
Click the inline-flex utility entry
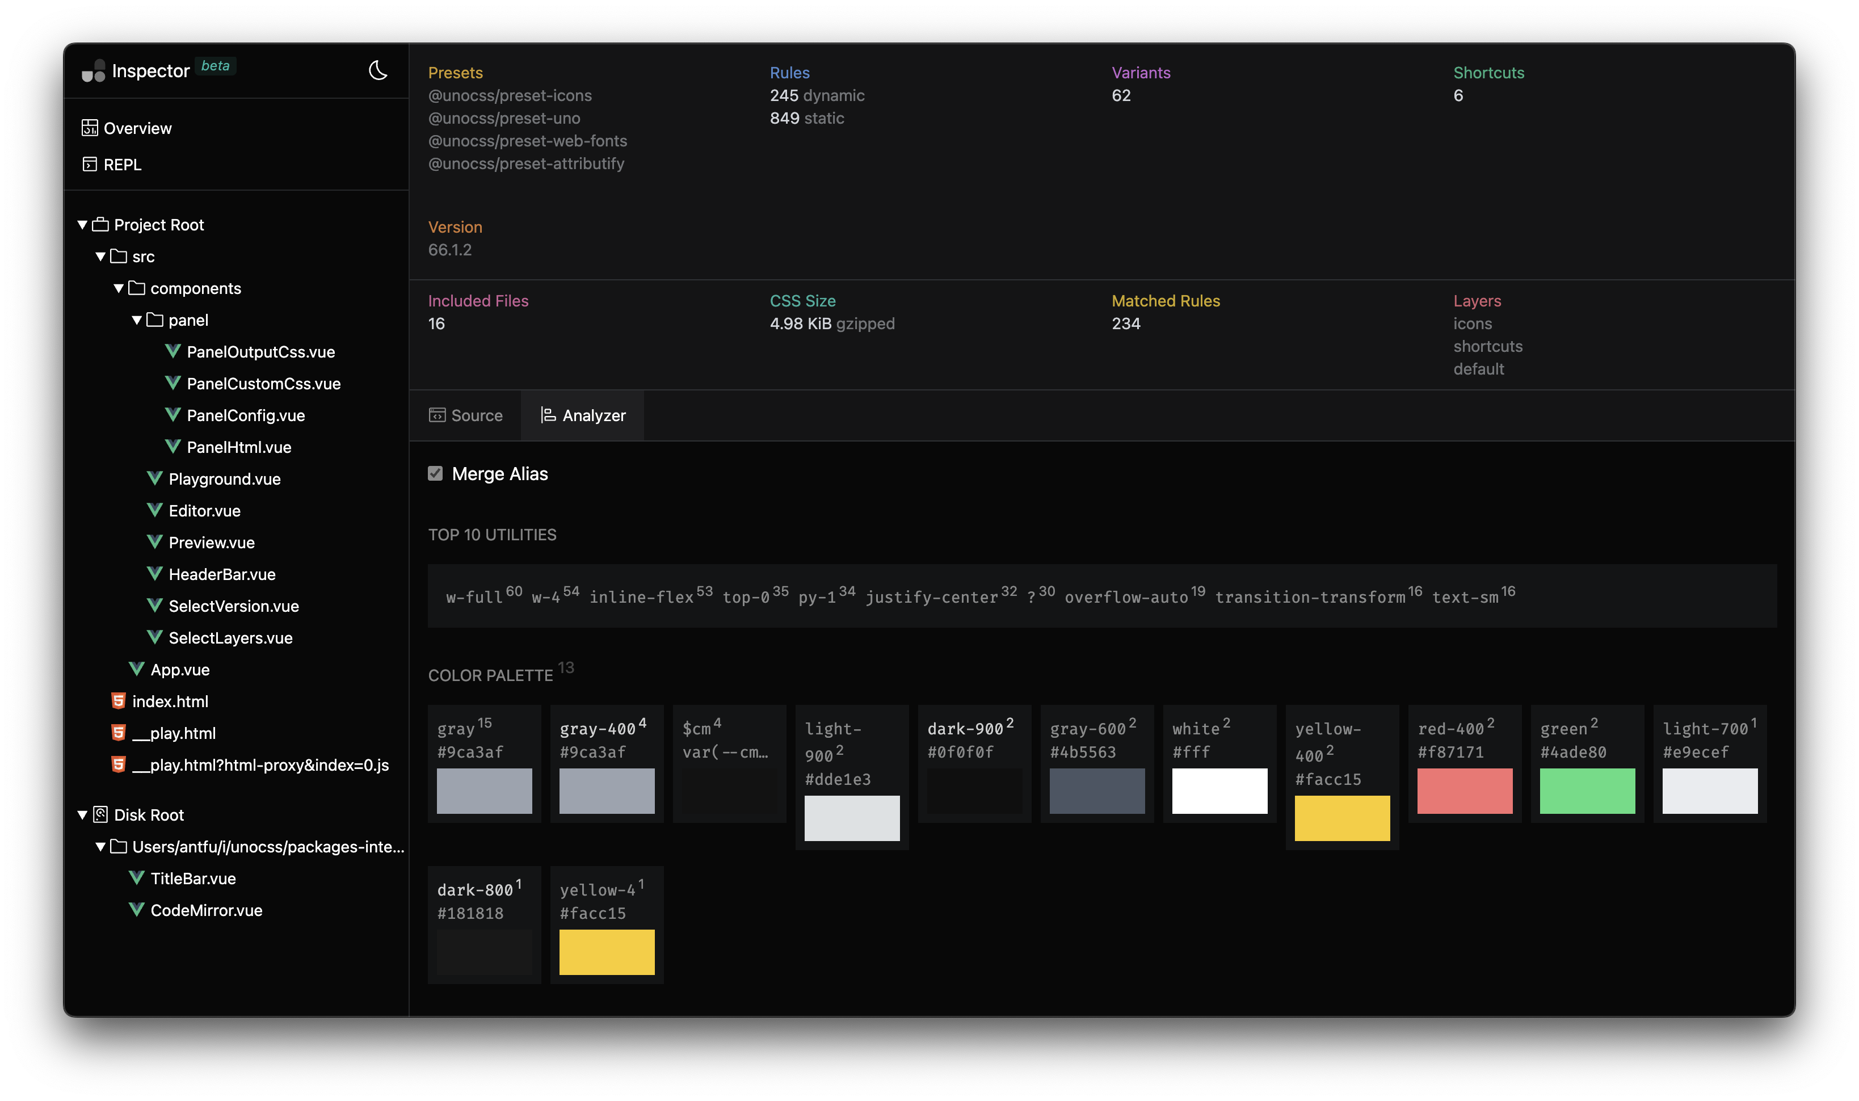[650, 596]
